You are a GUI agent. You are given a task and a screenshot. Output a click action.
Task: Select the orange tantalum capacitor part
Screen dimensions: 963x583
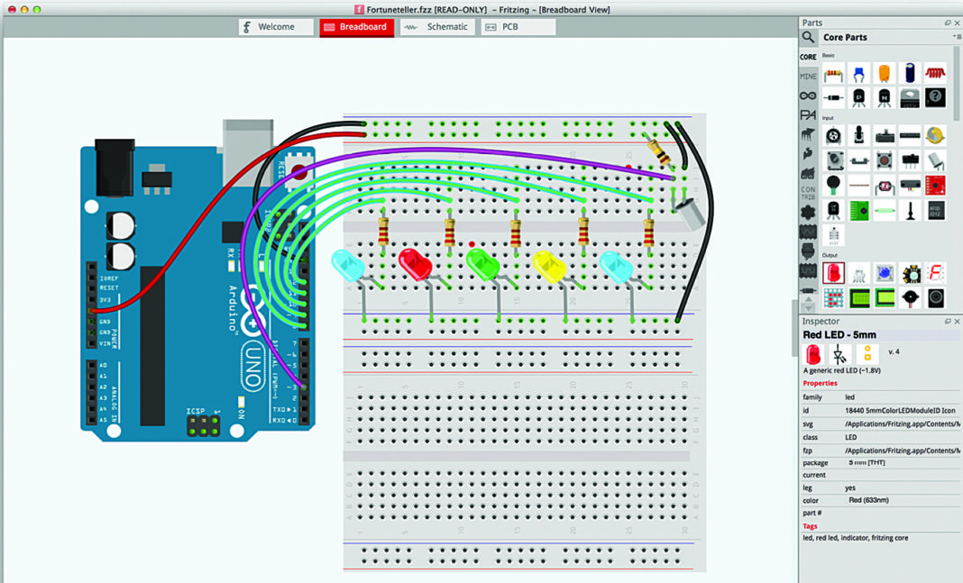(885, 73)
